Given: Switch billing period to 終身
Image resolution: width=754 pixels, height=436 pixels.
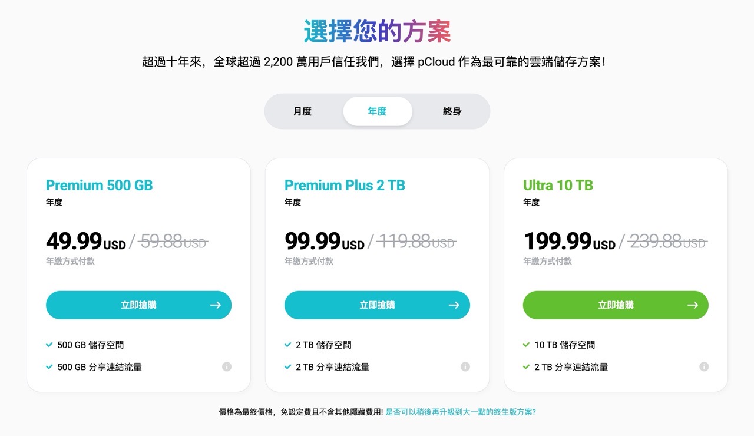Looking at the screenshot, I should pyautogui.click(x=452, y=111).
